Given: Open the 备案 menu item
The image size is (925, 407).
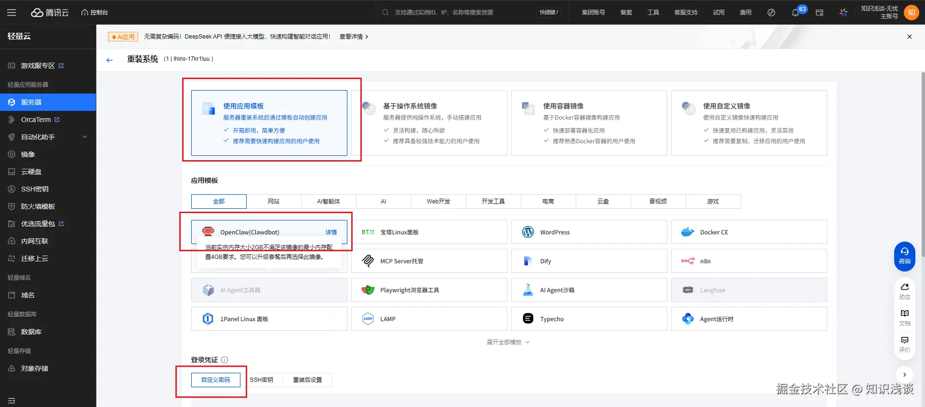Looking at the screenshot, I should tap(626, 13).
